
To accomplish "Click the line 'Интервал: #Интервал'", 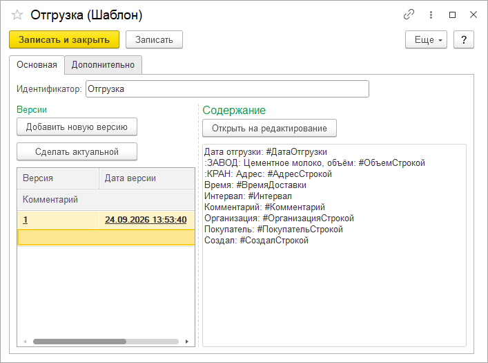I will (x=248, y=196).
